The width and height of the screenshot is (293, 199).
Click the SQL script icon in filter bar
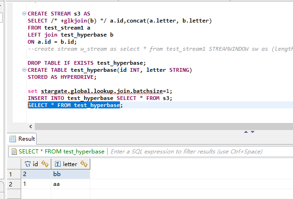click(x=14, y=152)
